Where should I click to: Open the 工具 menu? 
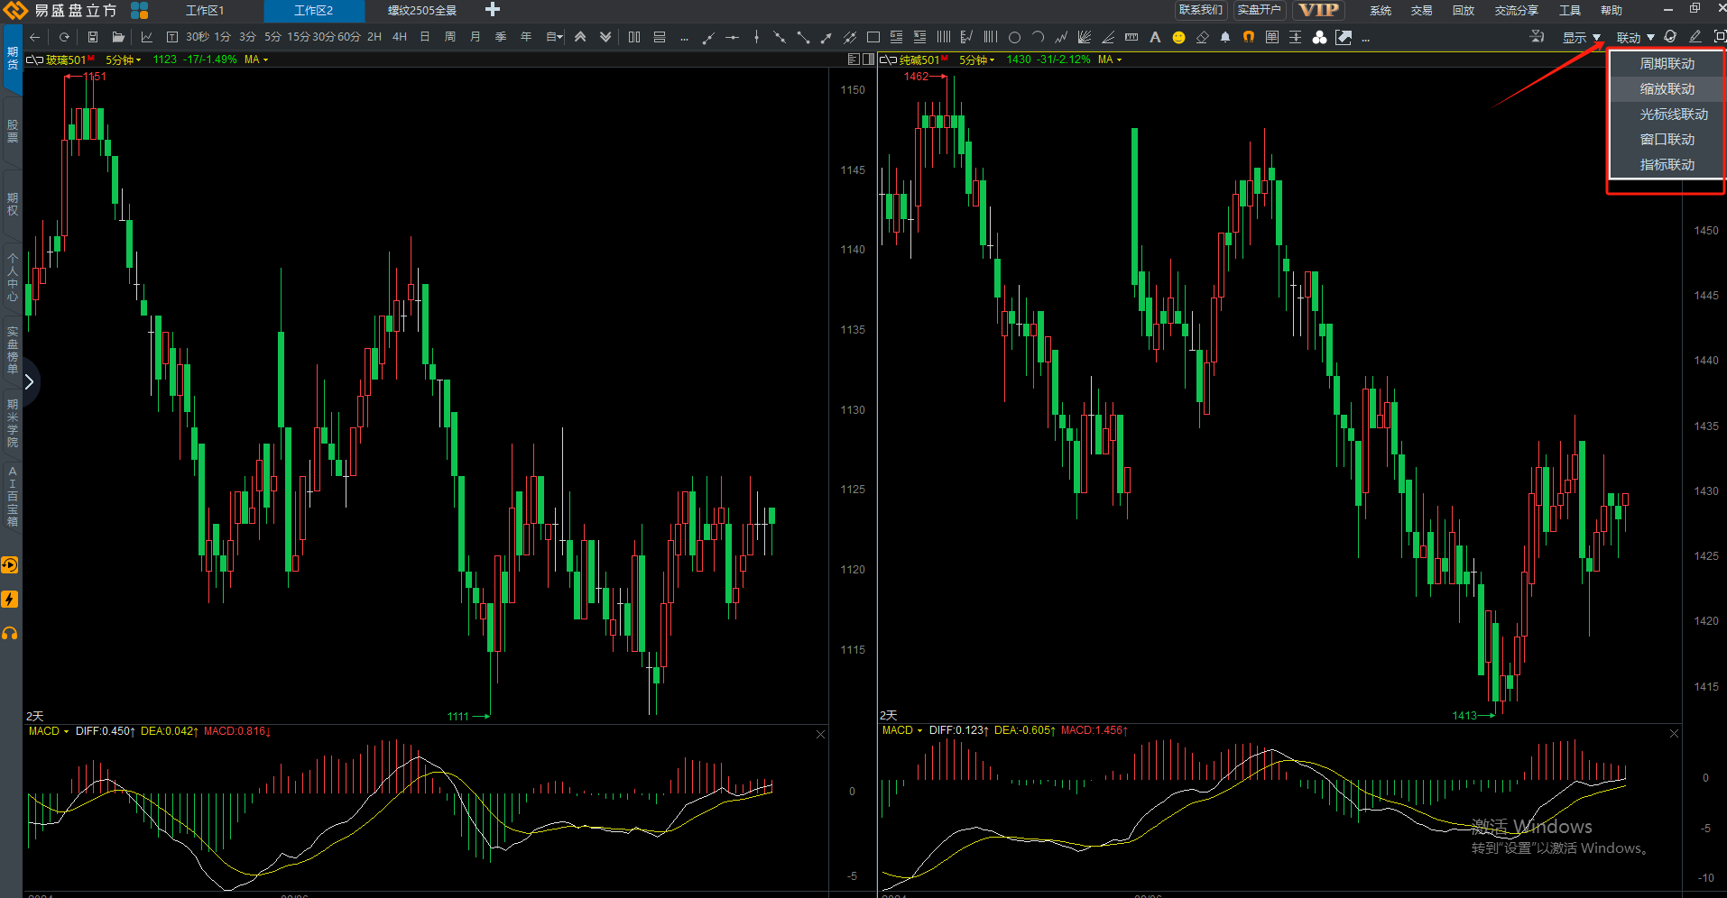click(1570, 11)
